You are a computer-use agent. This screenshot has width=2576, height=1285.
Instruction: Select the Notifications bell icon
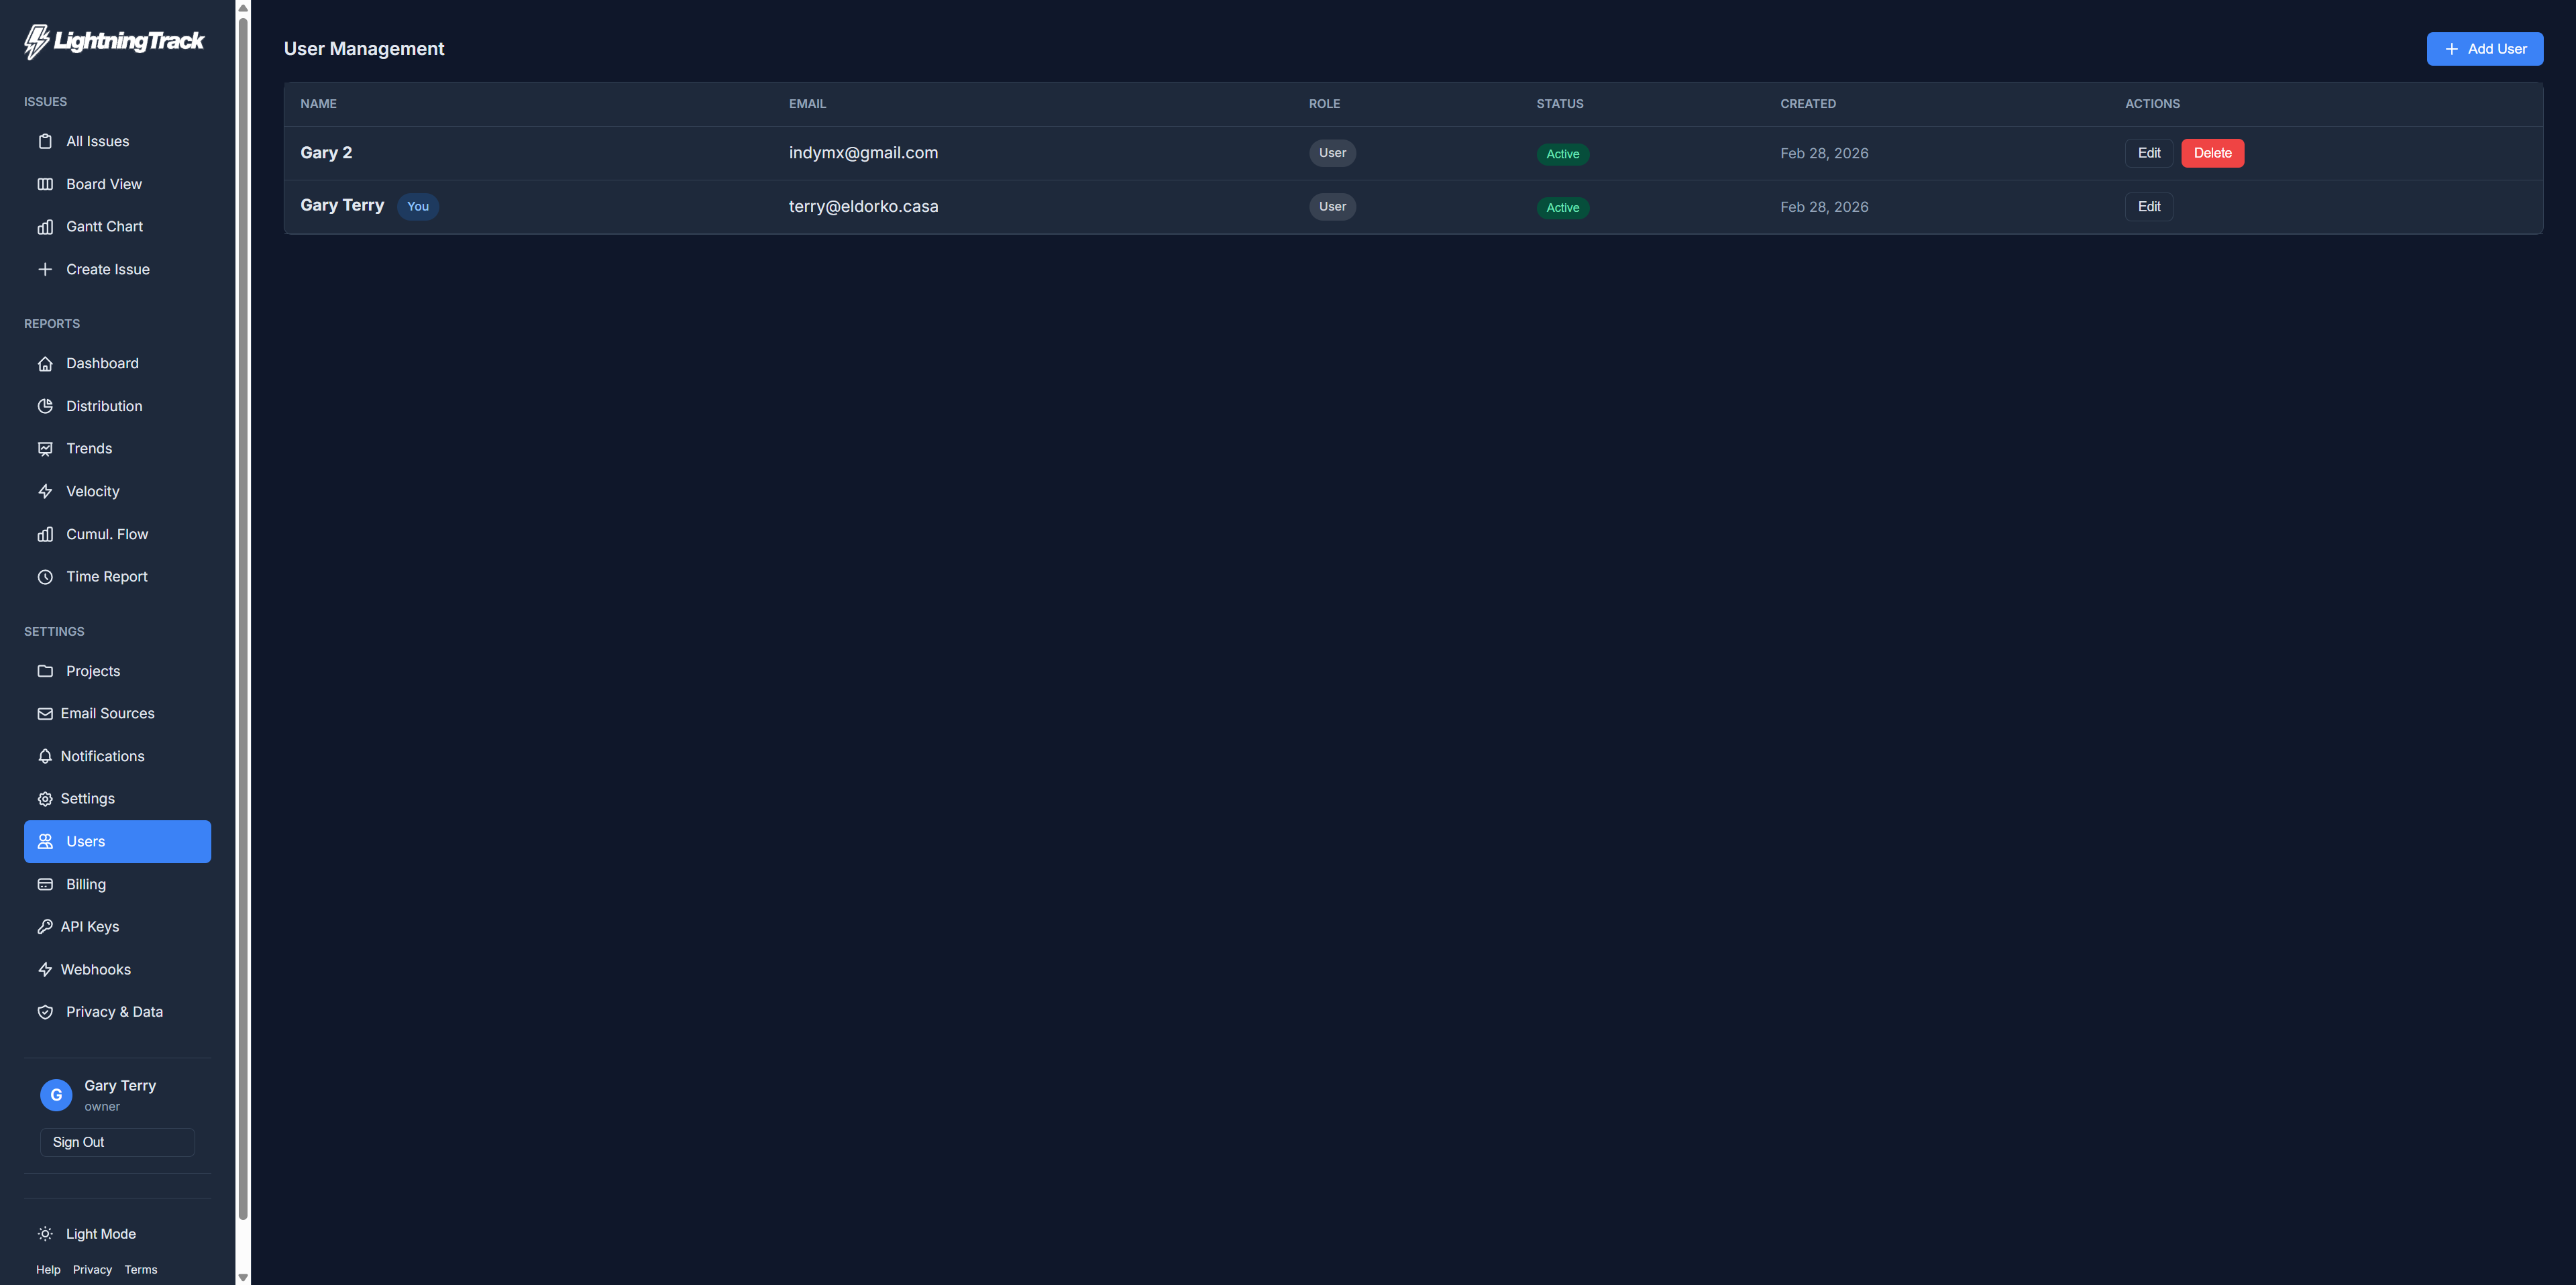tap(46, 756)
